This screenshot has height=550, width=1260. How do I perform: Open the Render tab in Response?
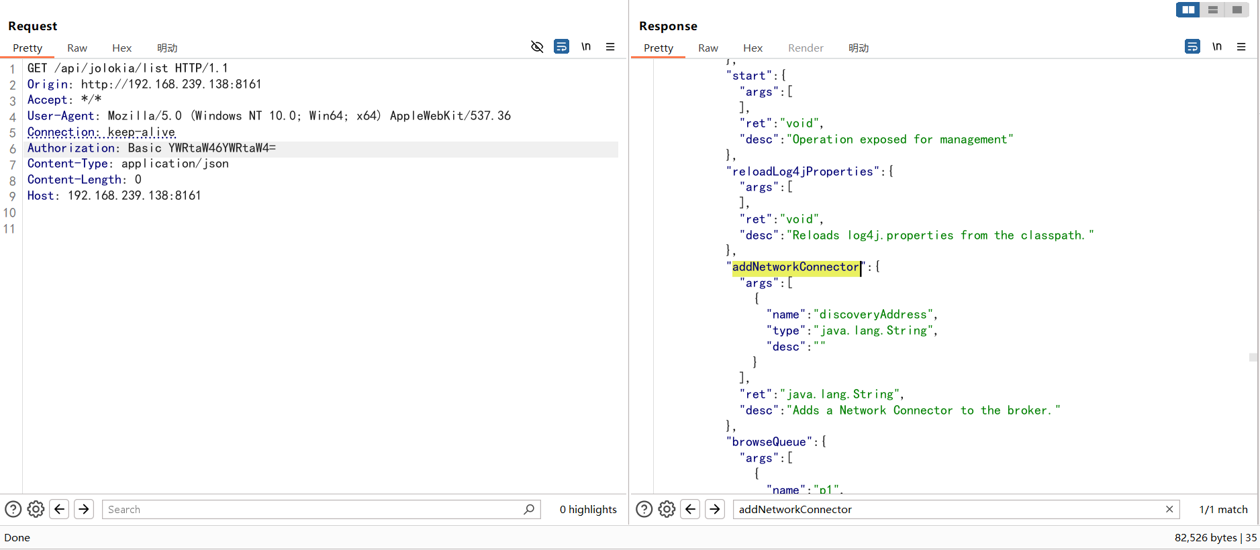click(x=806, y=48)
